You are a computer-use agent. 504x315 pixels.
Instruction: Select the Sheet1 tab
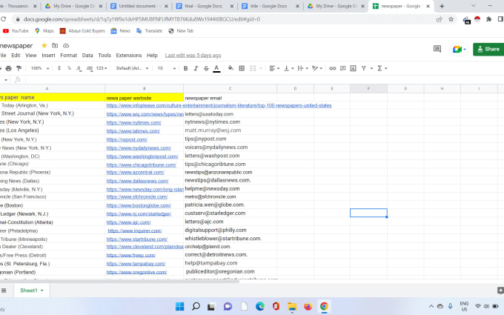pos(31,291)
